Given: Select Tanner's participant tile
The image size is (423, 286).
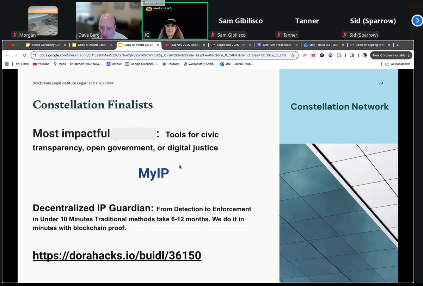Looking at the screenshot, I should click(307, 20).
